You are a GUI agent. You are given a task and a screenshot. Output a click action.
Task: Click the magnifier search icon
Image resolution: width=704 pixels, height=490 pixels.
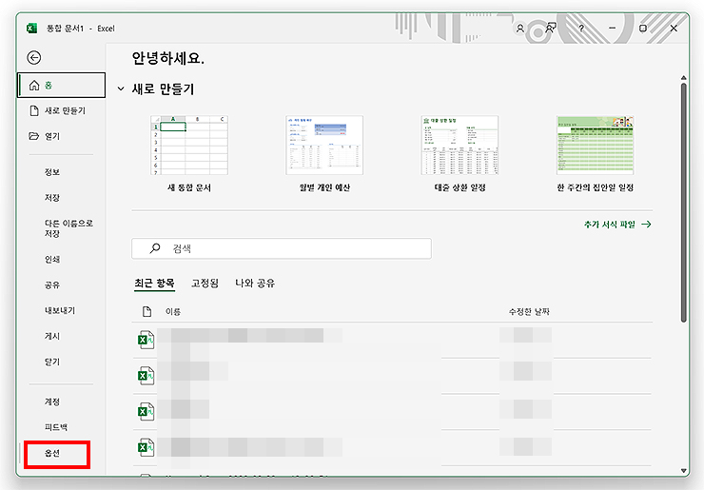(x=155, y=248)
